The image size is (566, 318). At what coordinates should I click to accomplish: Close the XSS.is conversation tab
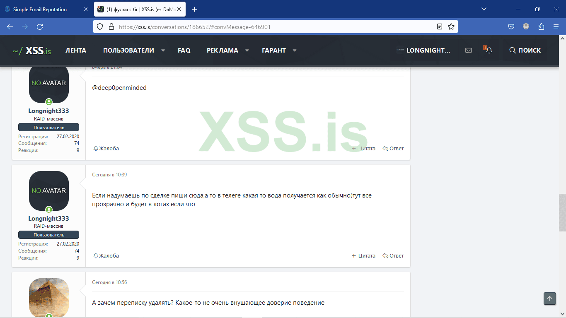(179, 9)
